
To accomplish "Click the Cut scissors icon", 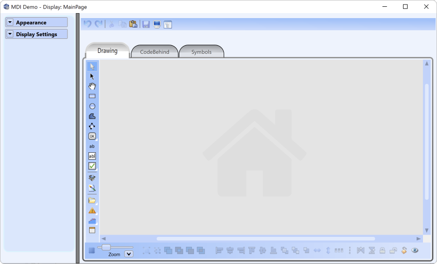I will coord(111,24).
